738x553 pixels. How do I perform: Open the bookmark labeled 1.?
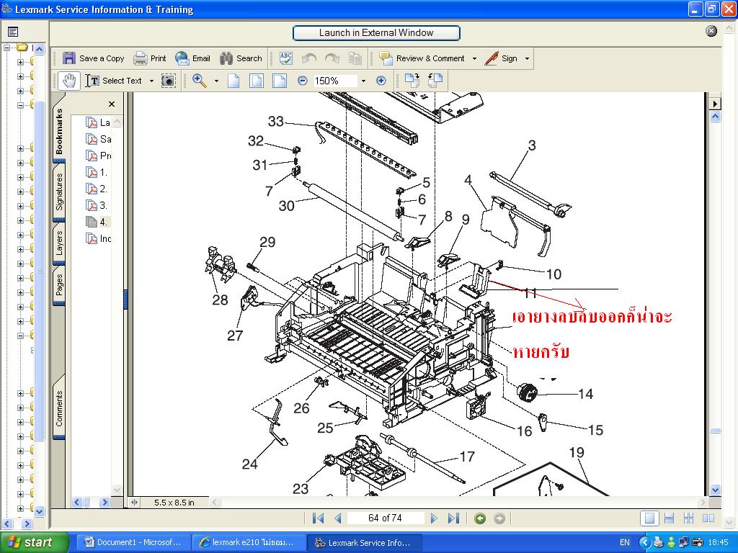(x=97, y=172)
